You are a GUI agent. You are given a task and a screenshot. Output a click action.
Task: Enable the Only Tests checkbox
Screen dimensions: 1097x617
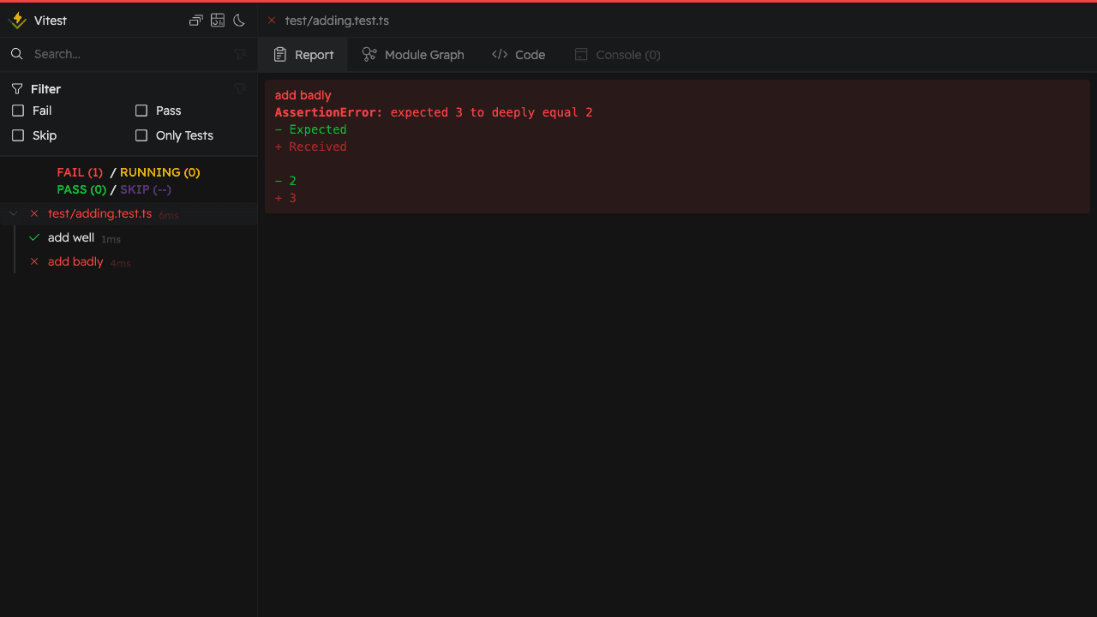click(x=141, y=135)
